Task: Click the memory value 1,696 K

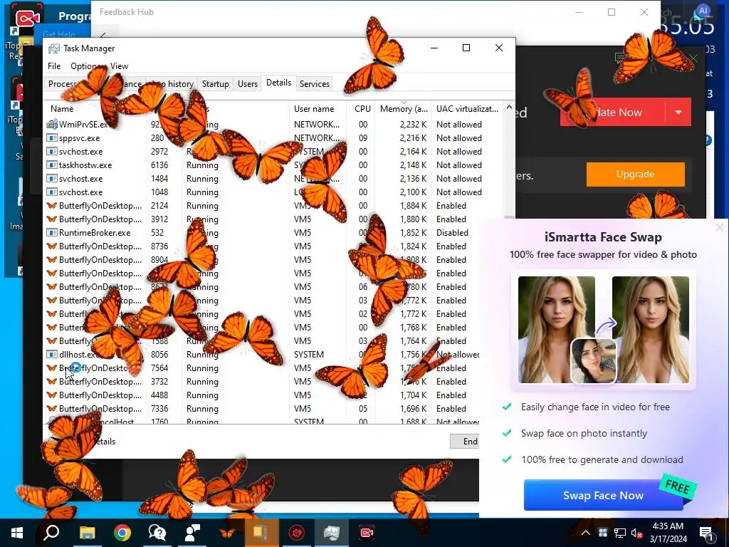Action: [x=413, y=408]
